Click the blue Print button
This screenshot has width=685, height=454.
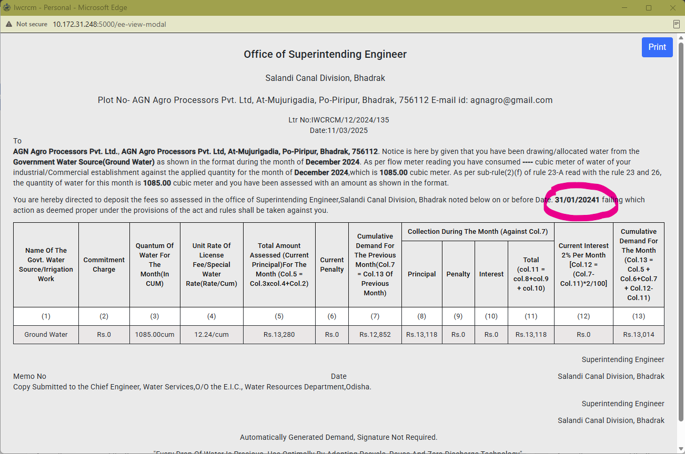tap(657, 47)
